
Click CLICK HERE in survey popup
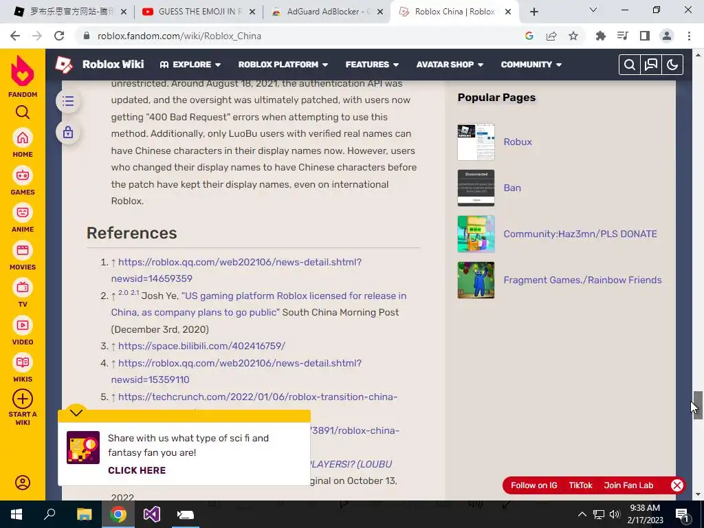tap(137, 470)
